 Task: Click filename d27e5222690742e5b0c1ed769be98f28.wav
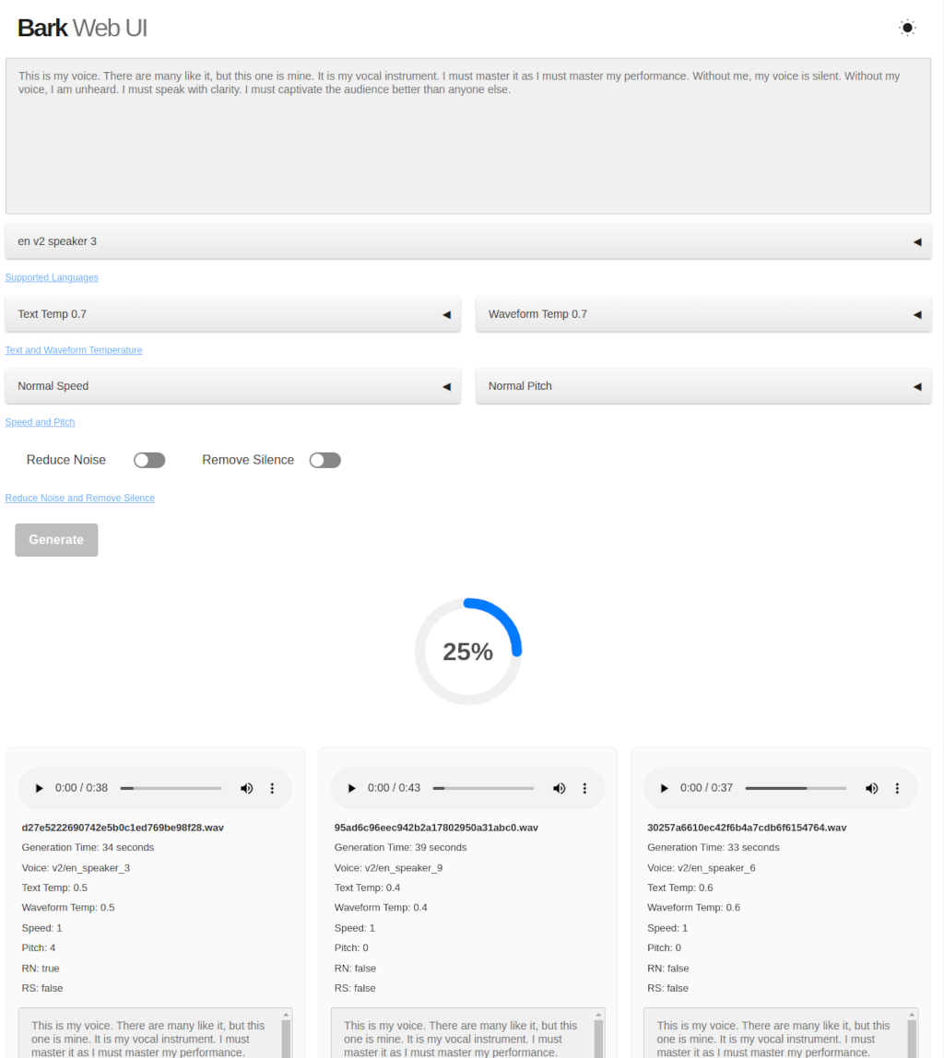[x=123, y=828]
